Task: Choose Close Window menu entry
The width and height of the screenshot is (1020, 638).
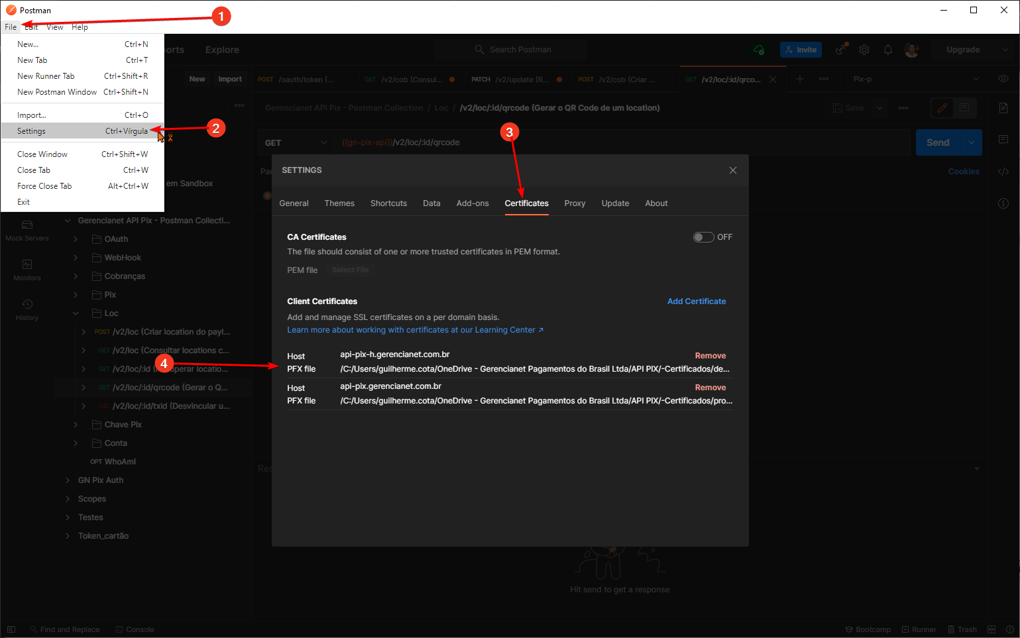Action: point(82,154)
